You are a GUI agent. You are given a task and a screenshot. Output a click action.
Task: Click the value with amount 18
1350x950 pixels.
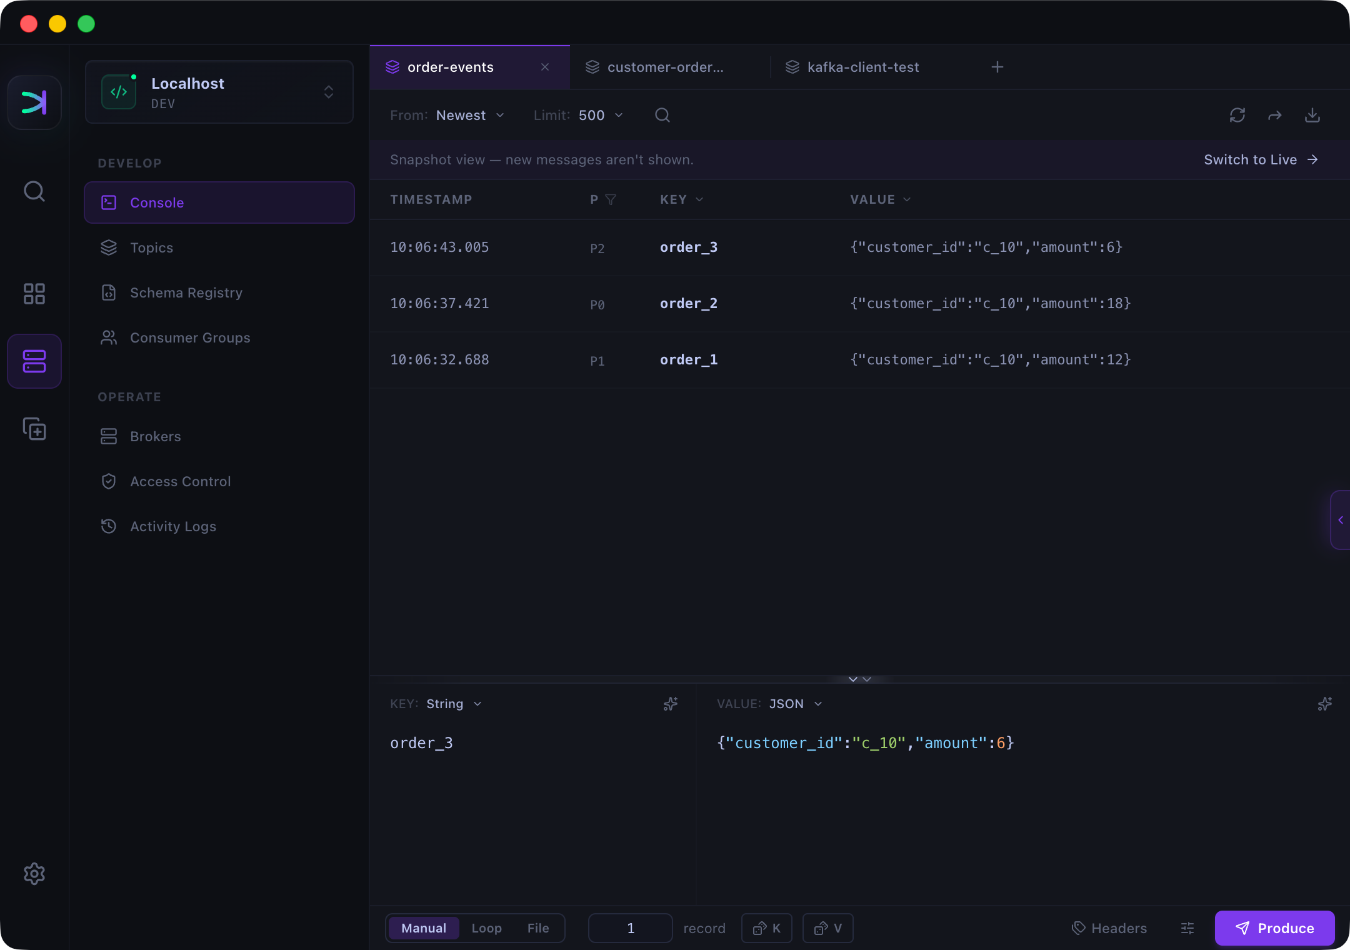991,304
